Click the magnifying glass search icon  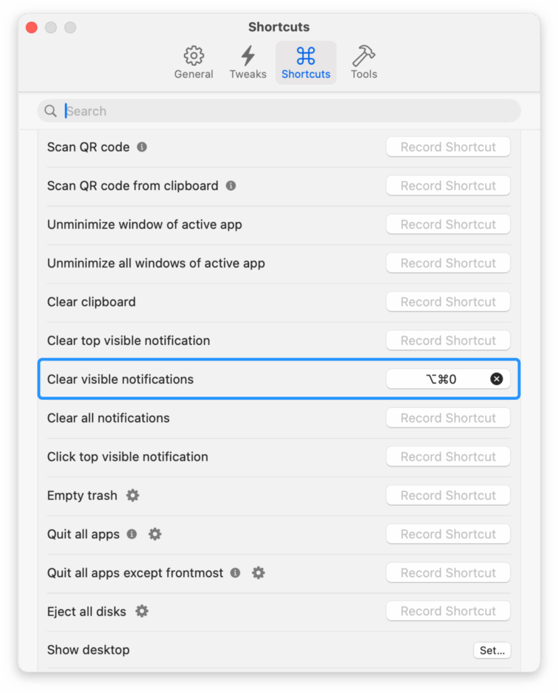[x=50, y=111]
